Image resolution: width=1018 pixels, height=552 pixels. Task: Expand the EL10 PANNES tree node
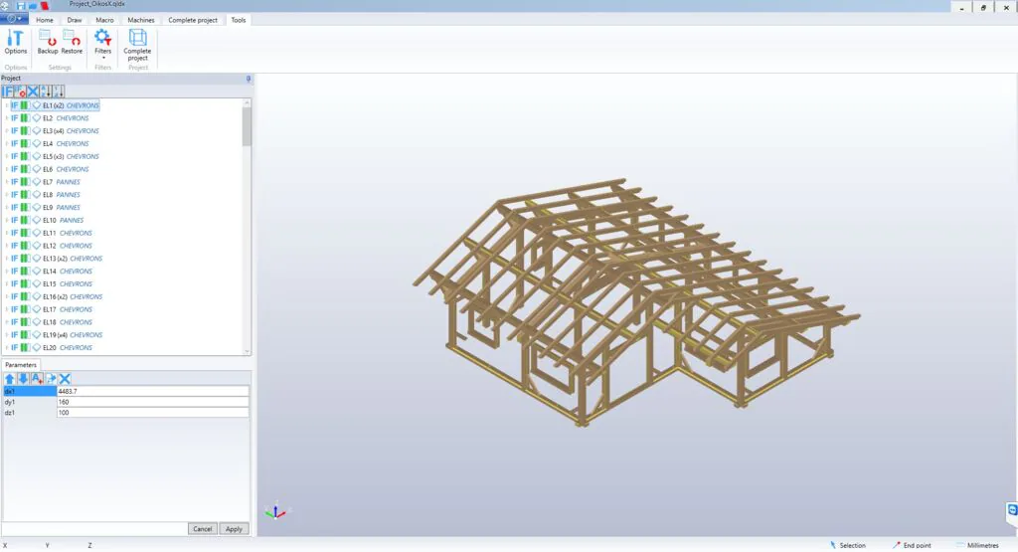tap(6, 221)
